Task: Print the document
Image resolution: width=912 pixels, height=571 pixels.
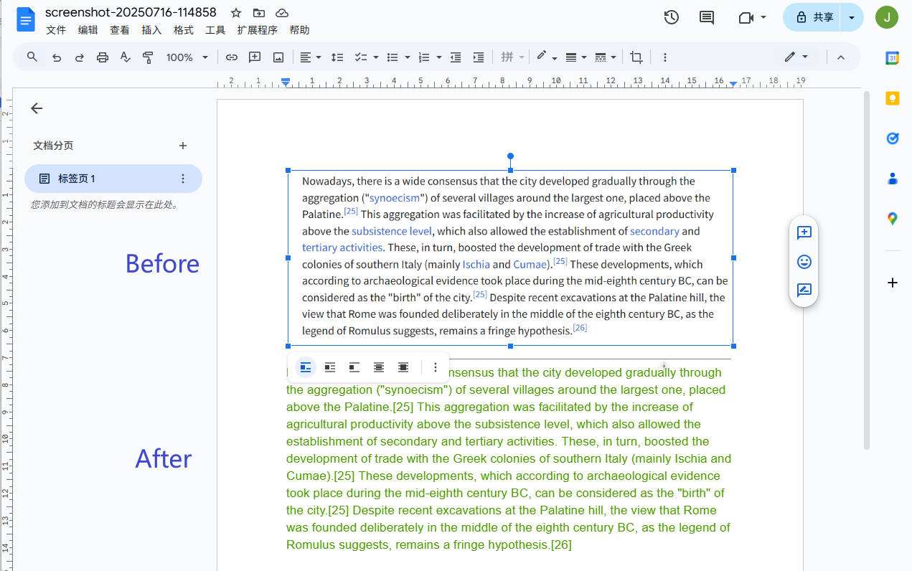Action: pyautogui.click(x=103, y=57)
